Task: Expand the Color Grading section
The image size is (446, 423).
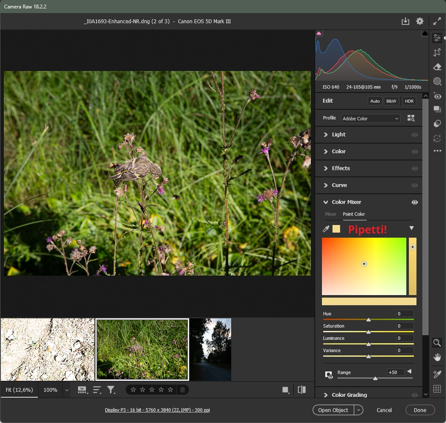Action: pyautogui.click(x=349, y=395)
